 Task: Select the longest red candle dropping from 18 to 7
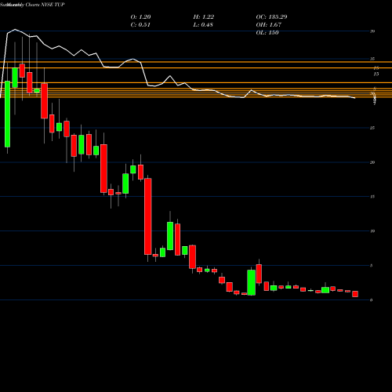point(148,216)
